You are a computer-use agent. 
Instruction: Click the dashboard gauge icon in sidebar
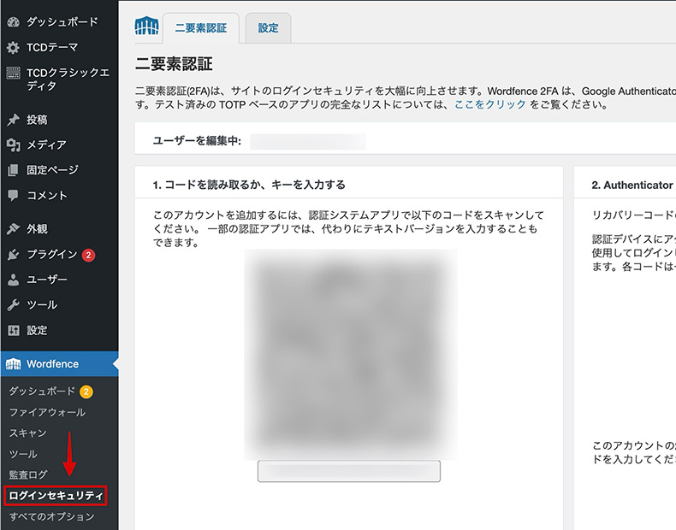[x=14, y=22]
